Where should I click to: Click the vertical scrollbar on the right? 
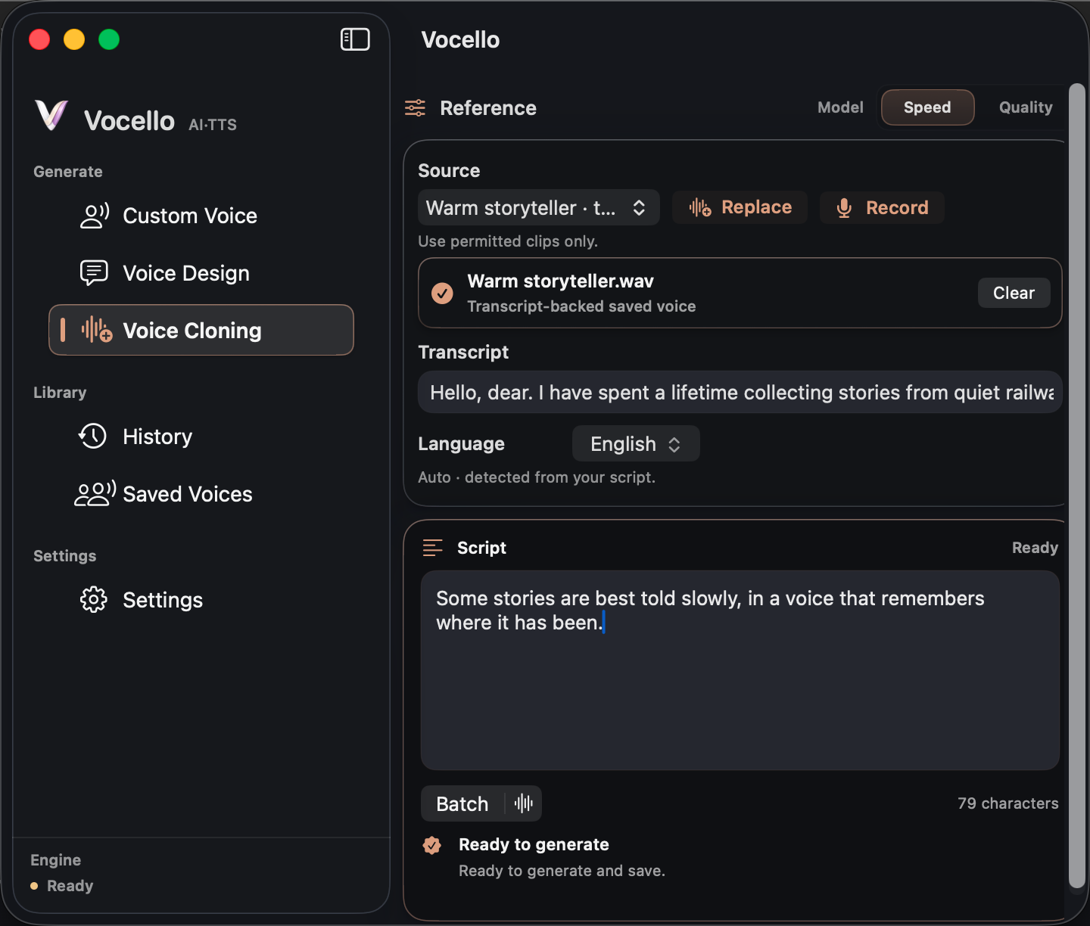[x=1076, y=484]
